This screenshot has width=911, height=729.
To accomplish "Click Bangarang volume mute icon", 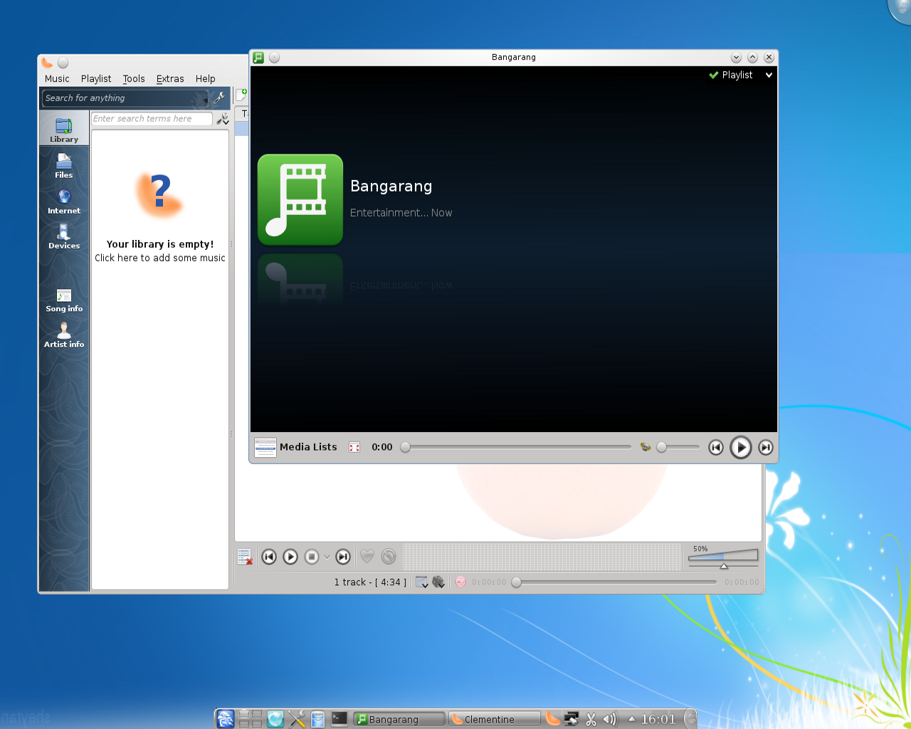I will pyautogui.click(x=646, y=447).
